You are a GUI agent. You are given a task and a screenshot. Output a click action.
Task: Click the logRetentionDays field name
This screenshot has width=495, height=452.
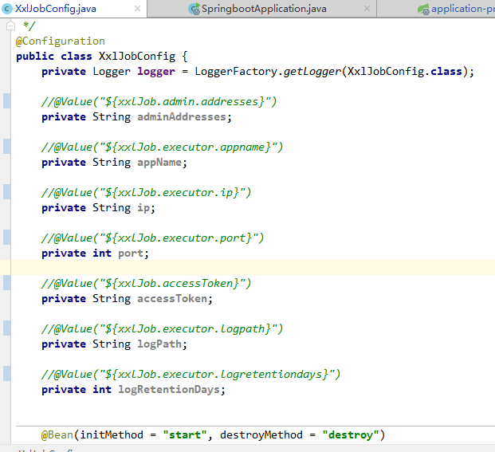[171, 389]
